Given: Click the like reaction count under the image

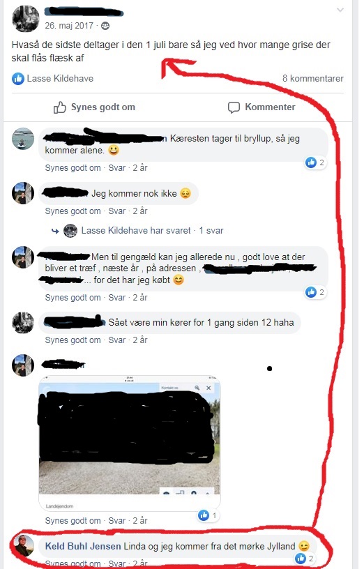Looking at the screenshot, I should [x=208, y=515].
